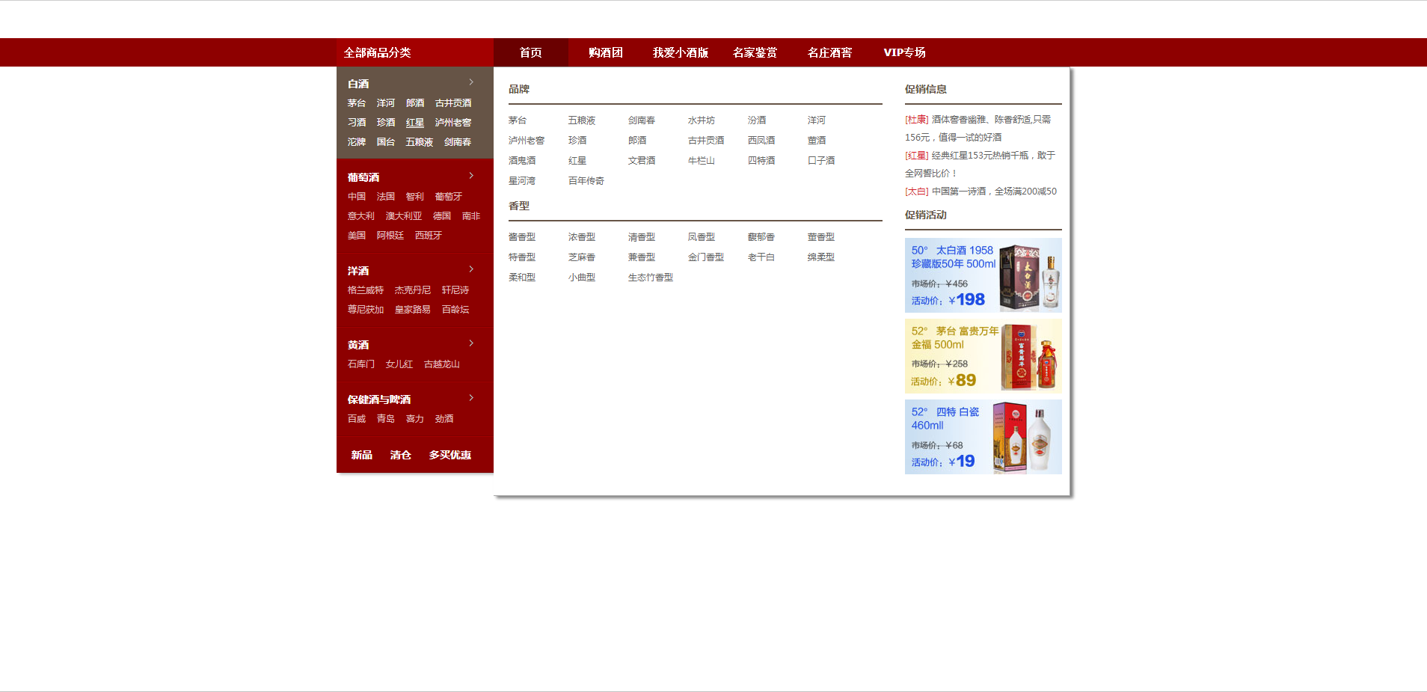The width and height of the screenshot is (1427, 692).
Task: Choose 青岛 under 保健酒与啤酒
Action: [x=386, y=419]
